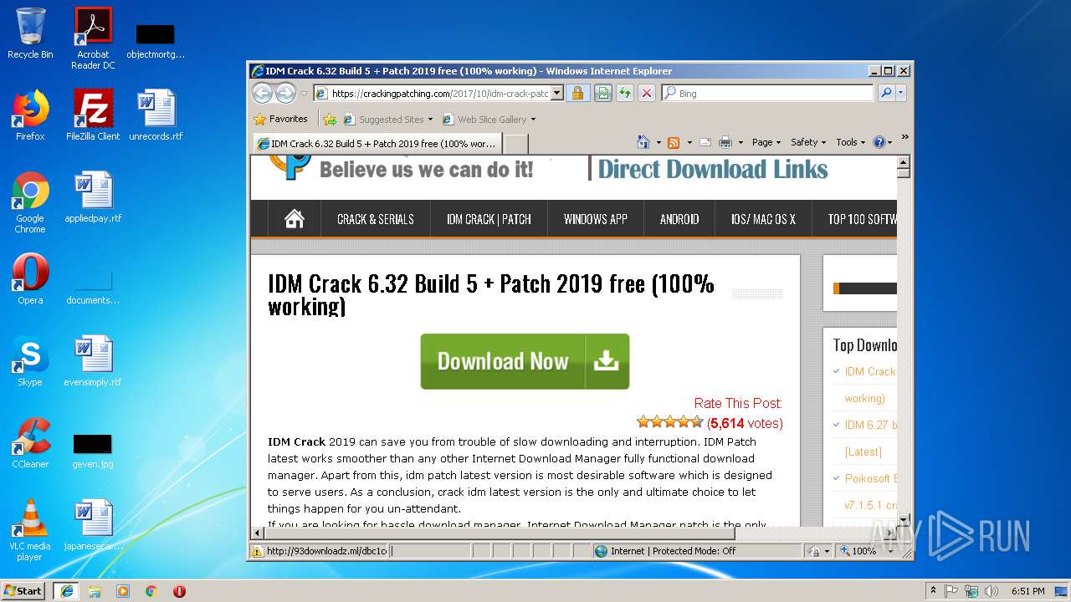Screen dimensions: 1071x602
Task: Open Opera desktop shortcut
Action: point(30,279)
